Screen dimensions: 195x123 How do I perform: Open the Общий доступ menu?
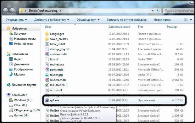pyautogui.click(x=88, y=20)
